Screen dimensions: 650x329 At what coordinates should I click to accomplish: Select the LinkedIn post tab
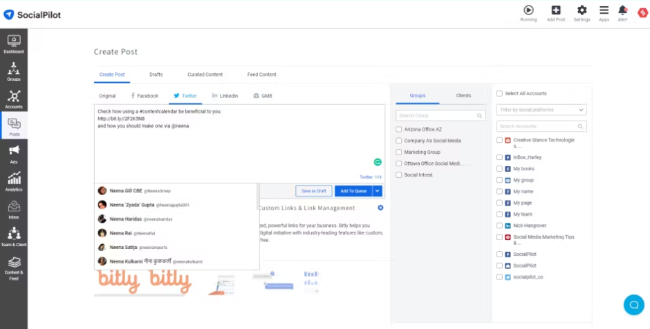point(225,96)
